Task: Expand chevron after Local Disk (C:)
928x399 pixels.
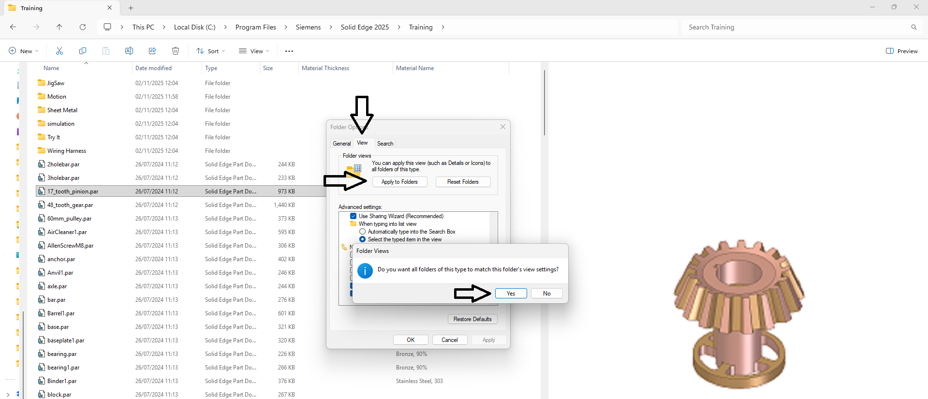Action: point(225,27)
